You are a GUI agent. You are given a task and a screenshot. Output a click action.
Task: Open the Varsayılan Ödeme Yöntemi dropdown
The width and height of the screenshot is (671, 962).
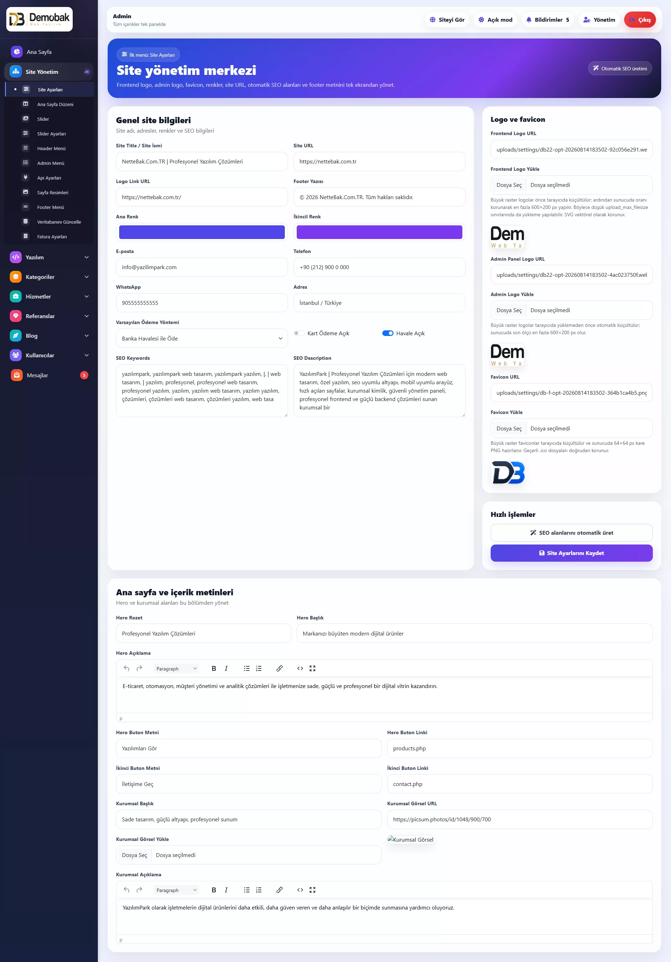point(202,338)
